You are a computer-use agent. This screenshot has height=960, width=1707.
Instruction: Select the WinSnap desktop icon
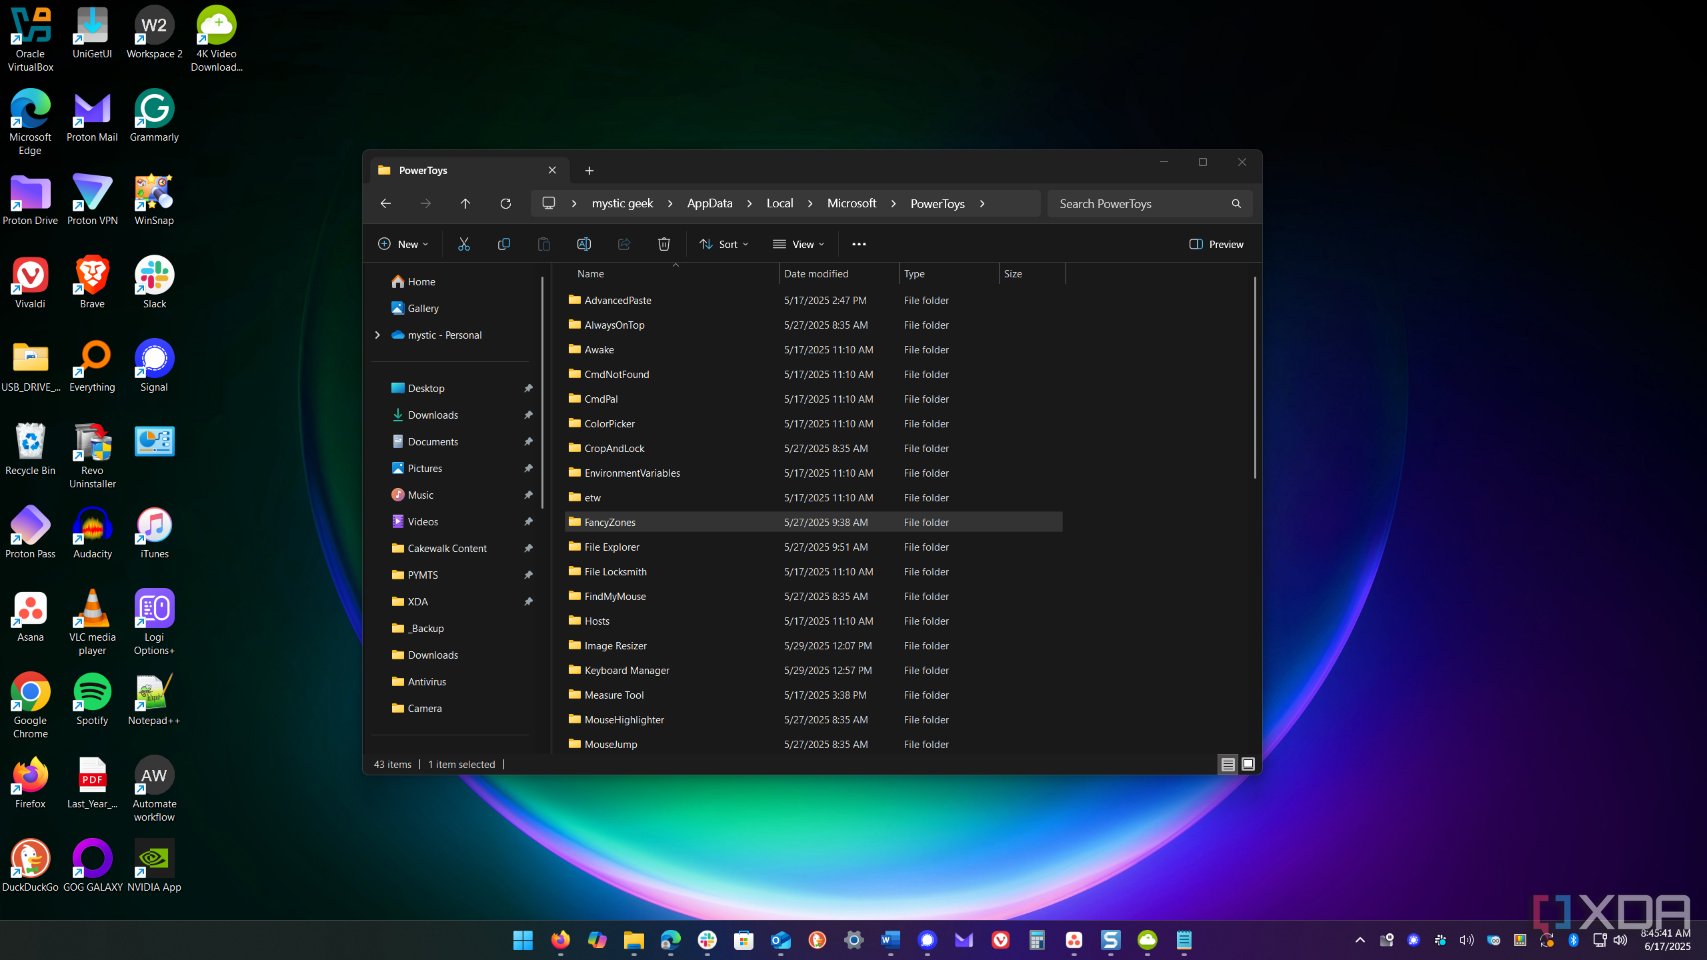tap(154, 199)
